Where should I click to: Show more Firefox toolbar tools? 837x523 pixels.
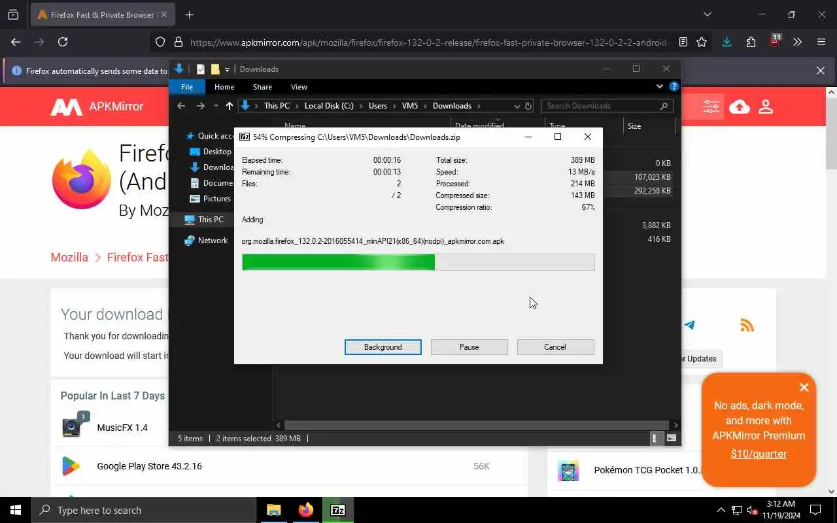[x=797, y=42]
